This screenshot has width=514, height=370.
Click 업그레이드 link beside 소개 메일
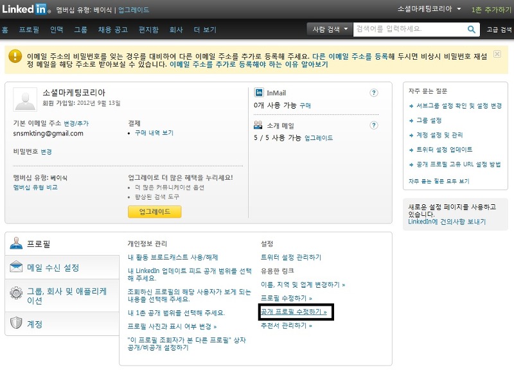[319, 138]
